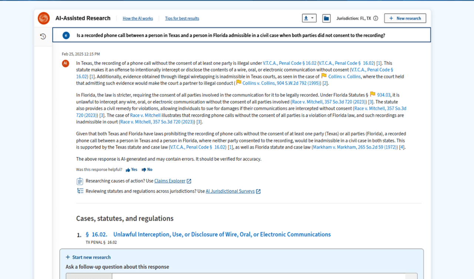
Task: Open the Collins v. Collins case link
Action: pos(345,77)
